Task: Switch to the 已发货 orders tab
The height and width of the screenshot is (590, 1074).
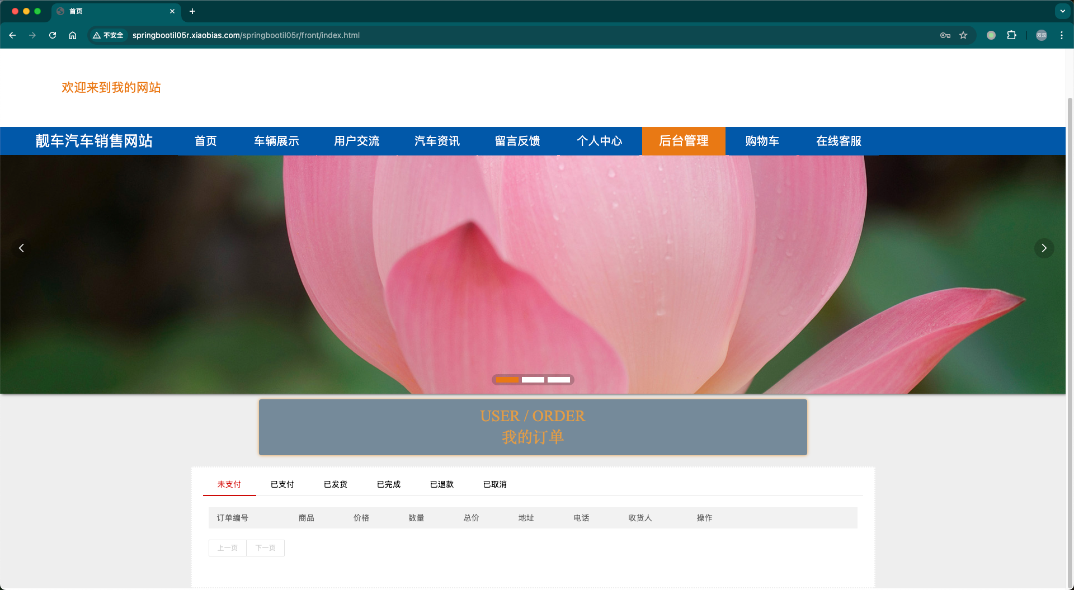Action: [336, 484]
